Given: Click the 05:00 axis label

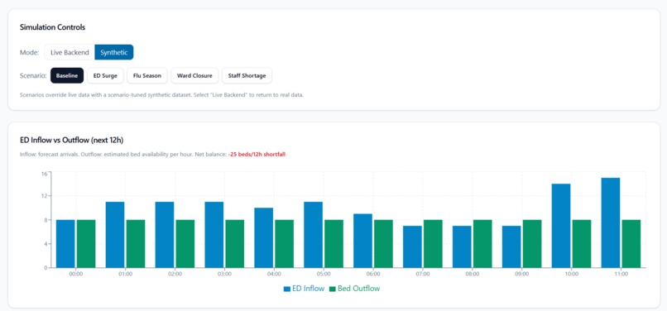Looking at the screenshot, I should [x=324, y=275].
